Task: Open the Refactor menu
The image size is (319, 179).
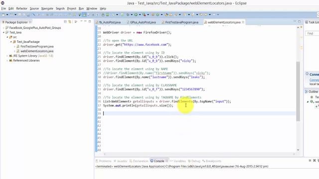Action: click(21, 8)
